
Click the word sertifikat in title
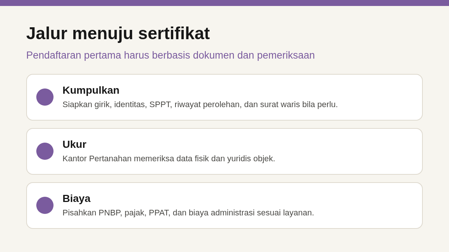(x=174, y=33)
